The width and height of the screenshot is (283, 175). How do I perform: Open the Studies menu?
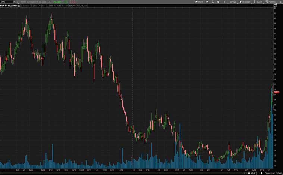coord(258,2)
